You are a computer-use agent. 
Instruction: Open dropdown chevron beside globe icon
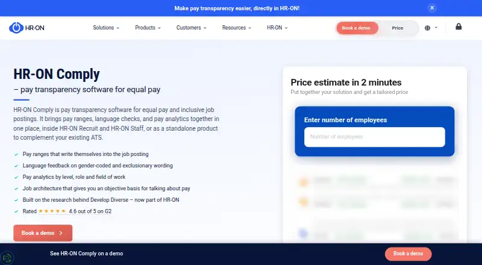click(x=436, y=28)
